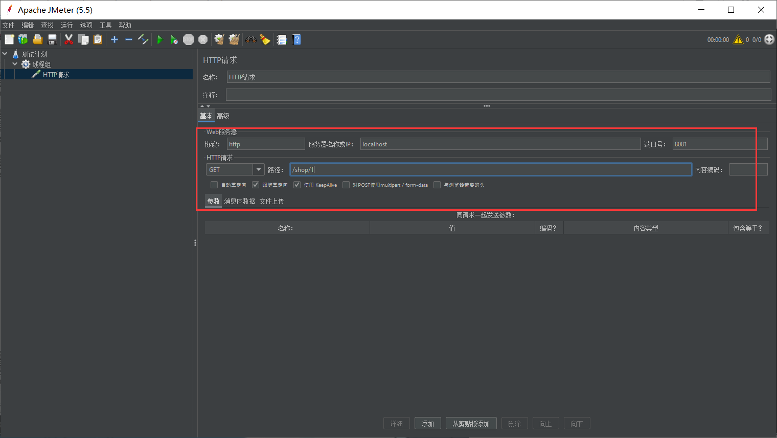Start test with no pauses icon
Screen dimensions: 777x438
tap(174, 39)
